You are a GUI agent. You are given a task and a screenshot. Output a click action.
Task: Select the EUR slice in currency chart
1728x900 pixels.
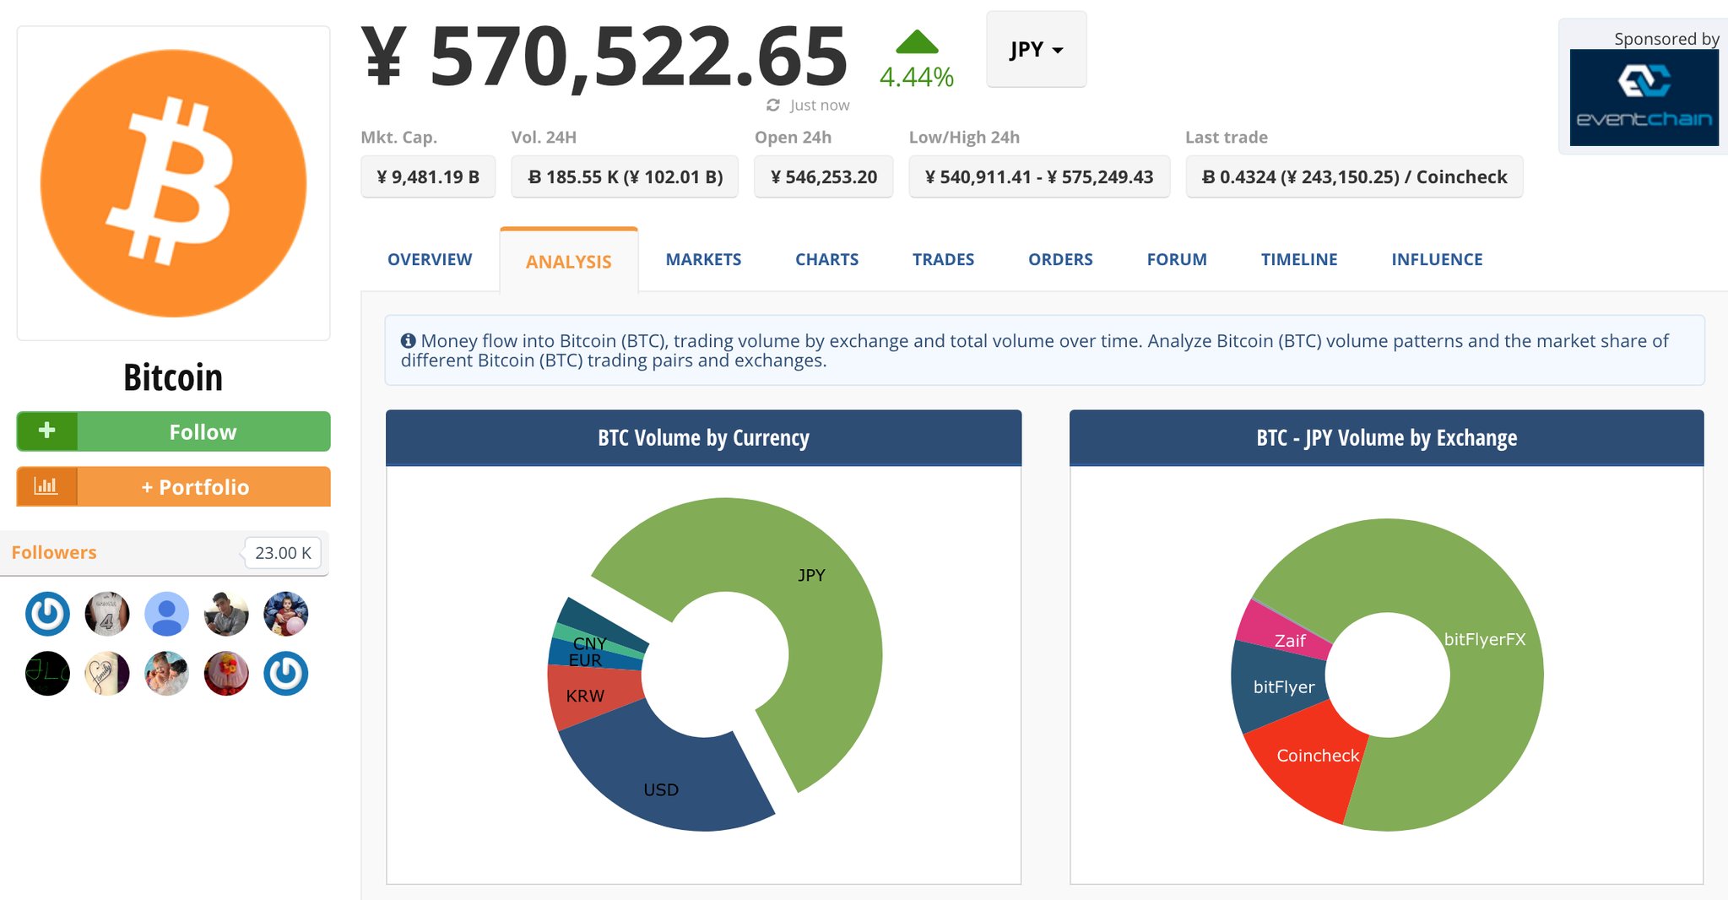click(591, 656)
